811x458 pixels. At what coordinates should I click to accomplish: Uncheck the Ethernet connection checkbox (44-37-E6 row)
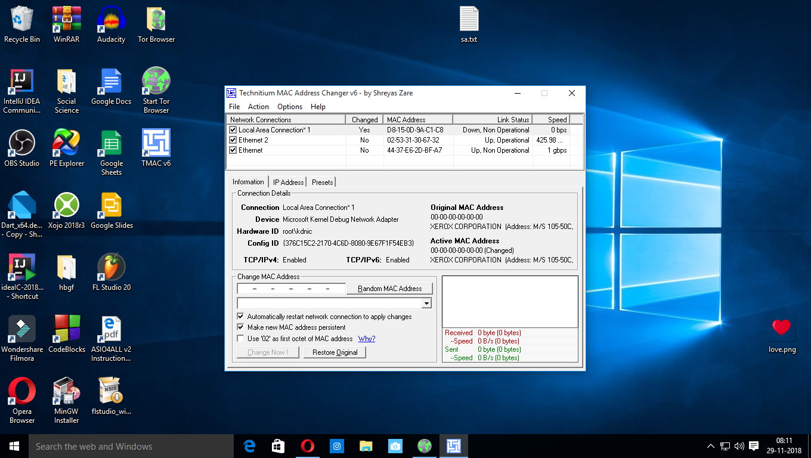[233, 150]
